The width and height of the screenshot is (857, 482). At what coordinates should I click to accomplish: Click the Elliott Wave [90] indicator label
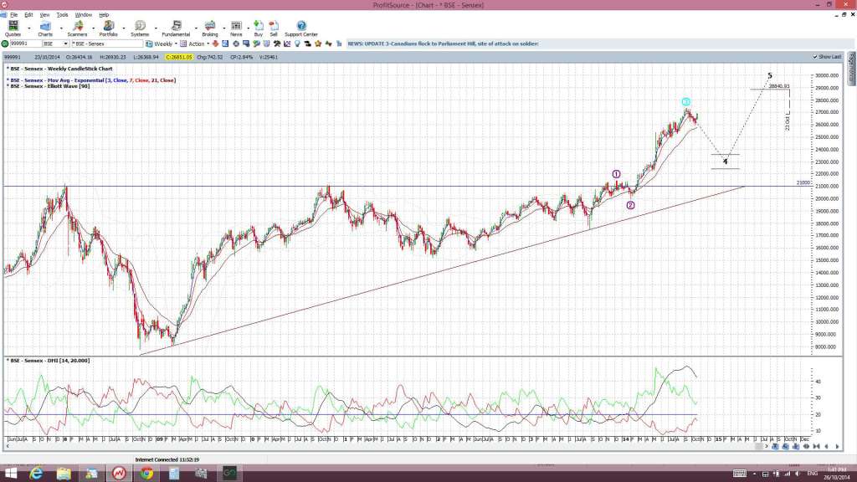[x=49, y=86]
